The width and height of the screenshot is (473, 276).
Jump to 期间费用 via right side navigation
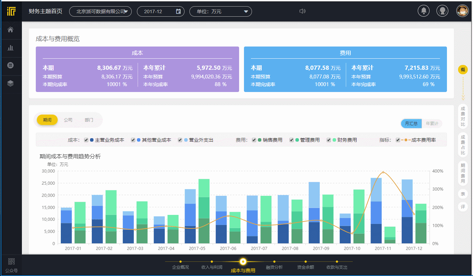click(x=463, y=173)
